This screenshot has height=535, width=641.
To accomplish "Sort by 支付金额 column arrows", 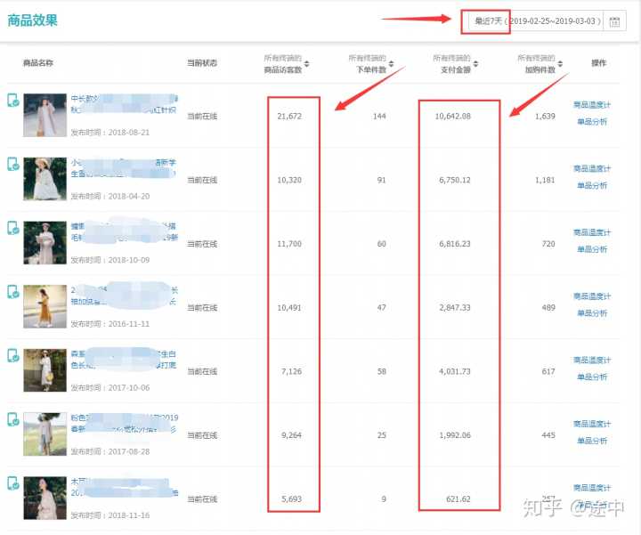I will 476,64.
